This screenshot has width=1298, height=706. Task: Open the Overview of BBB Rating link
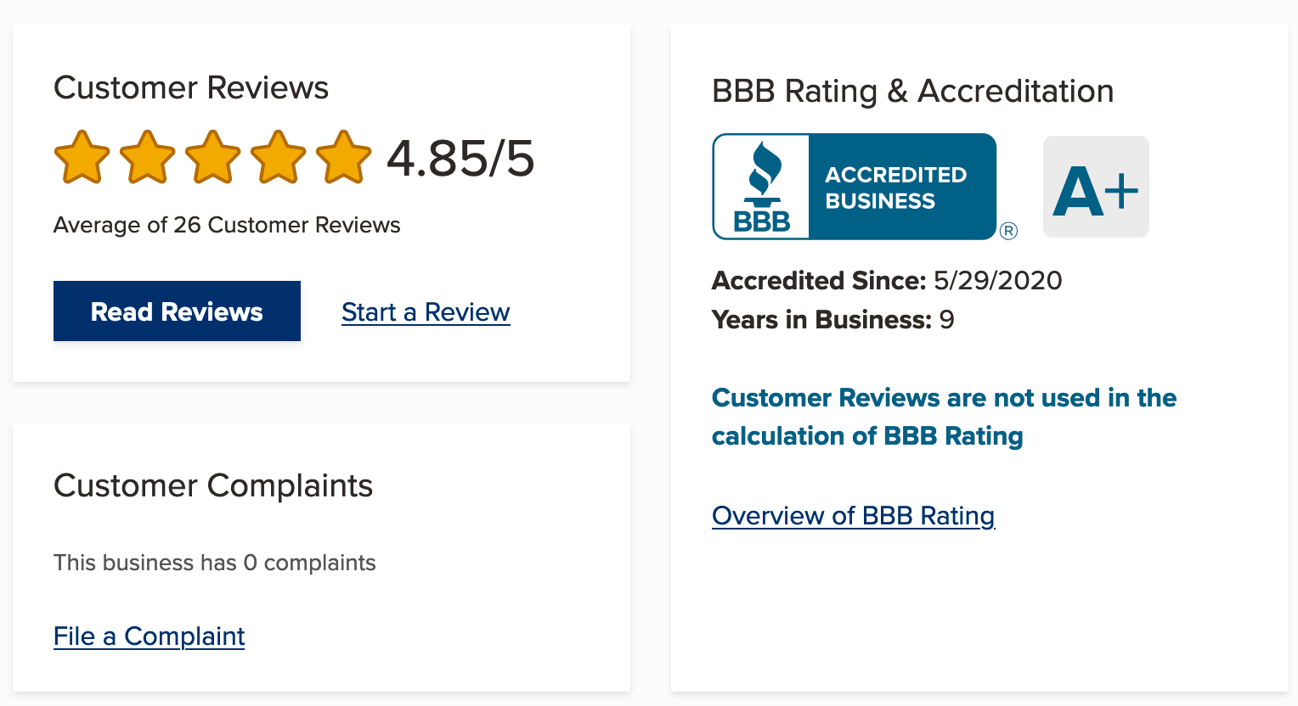click(853, 516)
